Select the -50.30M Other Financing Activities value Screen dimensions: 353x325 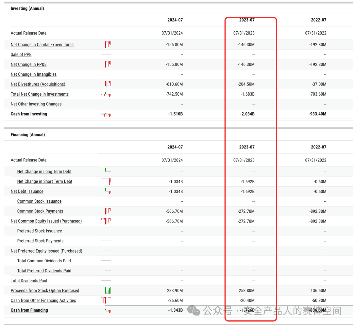tap(319, 300)
